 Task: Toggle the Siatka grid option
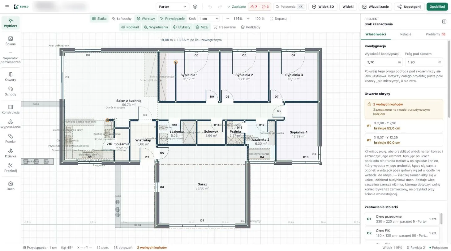(99, 19)
